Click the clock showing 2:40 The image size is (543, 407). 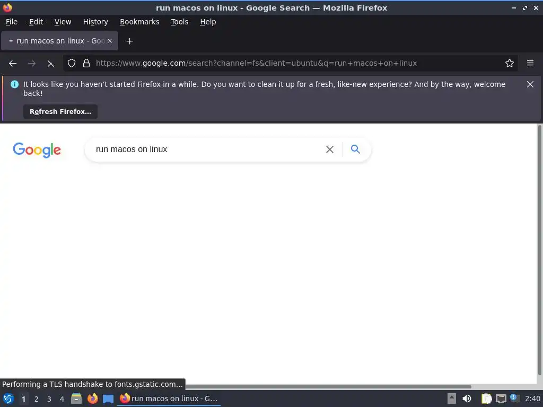(532, 399)
